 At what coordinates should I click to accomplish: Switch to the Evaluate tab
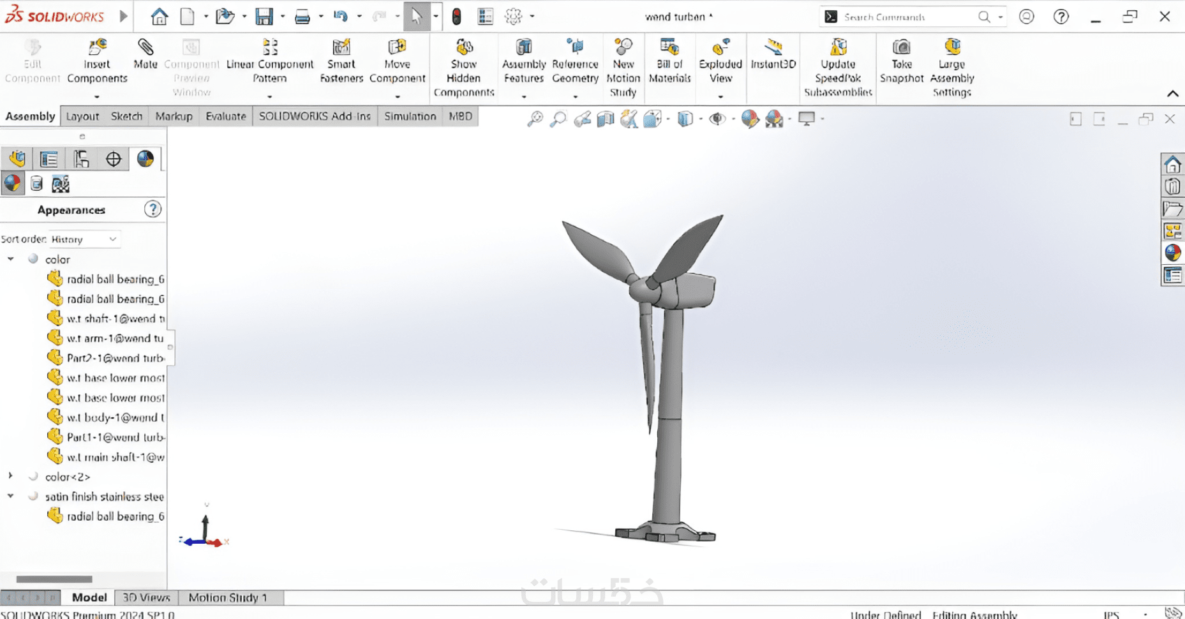(x=226, y=116)
